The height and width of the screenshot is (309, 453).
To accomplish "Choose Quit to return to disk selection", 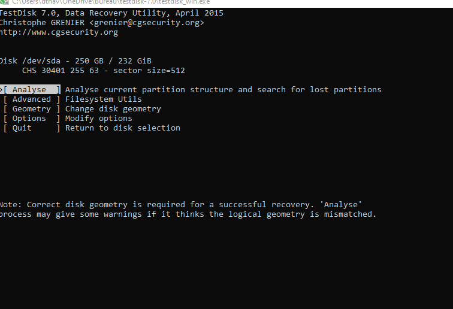I will pyautogui.click(x=32, y=128).
